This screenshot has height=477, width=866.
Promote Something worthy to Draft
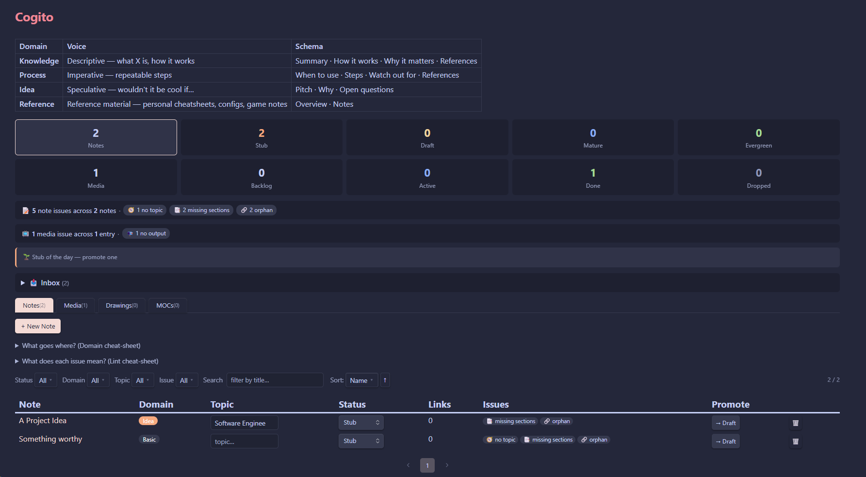point(726,442)
